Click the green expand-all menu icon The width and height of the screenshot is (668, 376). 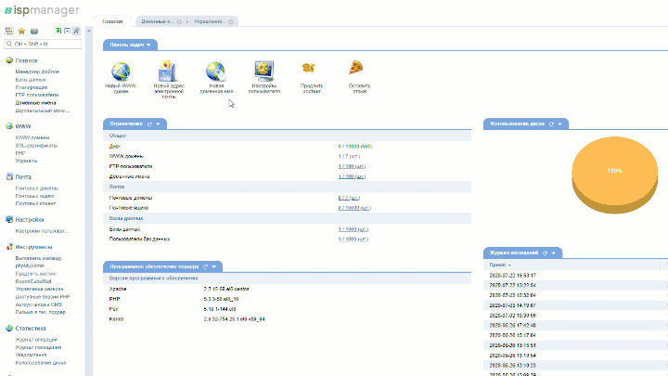[x=58, y=31]
